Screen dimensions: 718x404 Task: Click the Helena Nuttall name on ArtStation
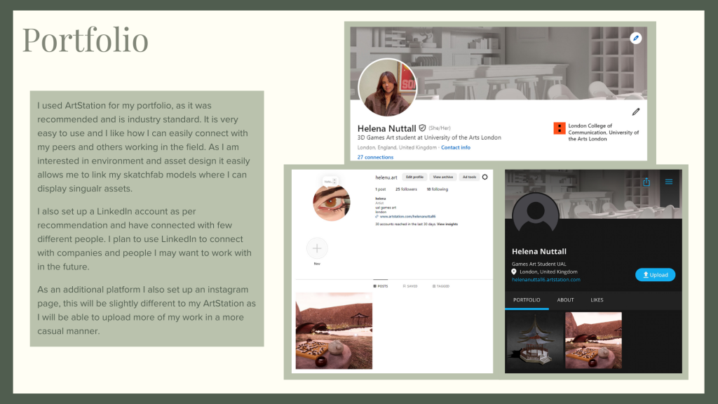pyautogui.click(x=539, y=252)
